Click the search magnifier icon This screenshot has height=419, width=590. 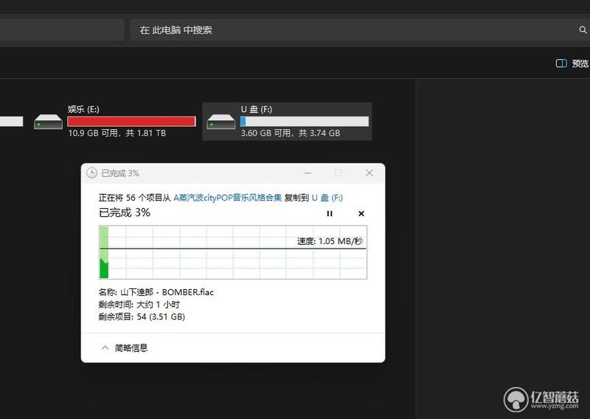[x=583, y=30]
